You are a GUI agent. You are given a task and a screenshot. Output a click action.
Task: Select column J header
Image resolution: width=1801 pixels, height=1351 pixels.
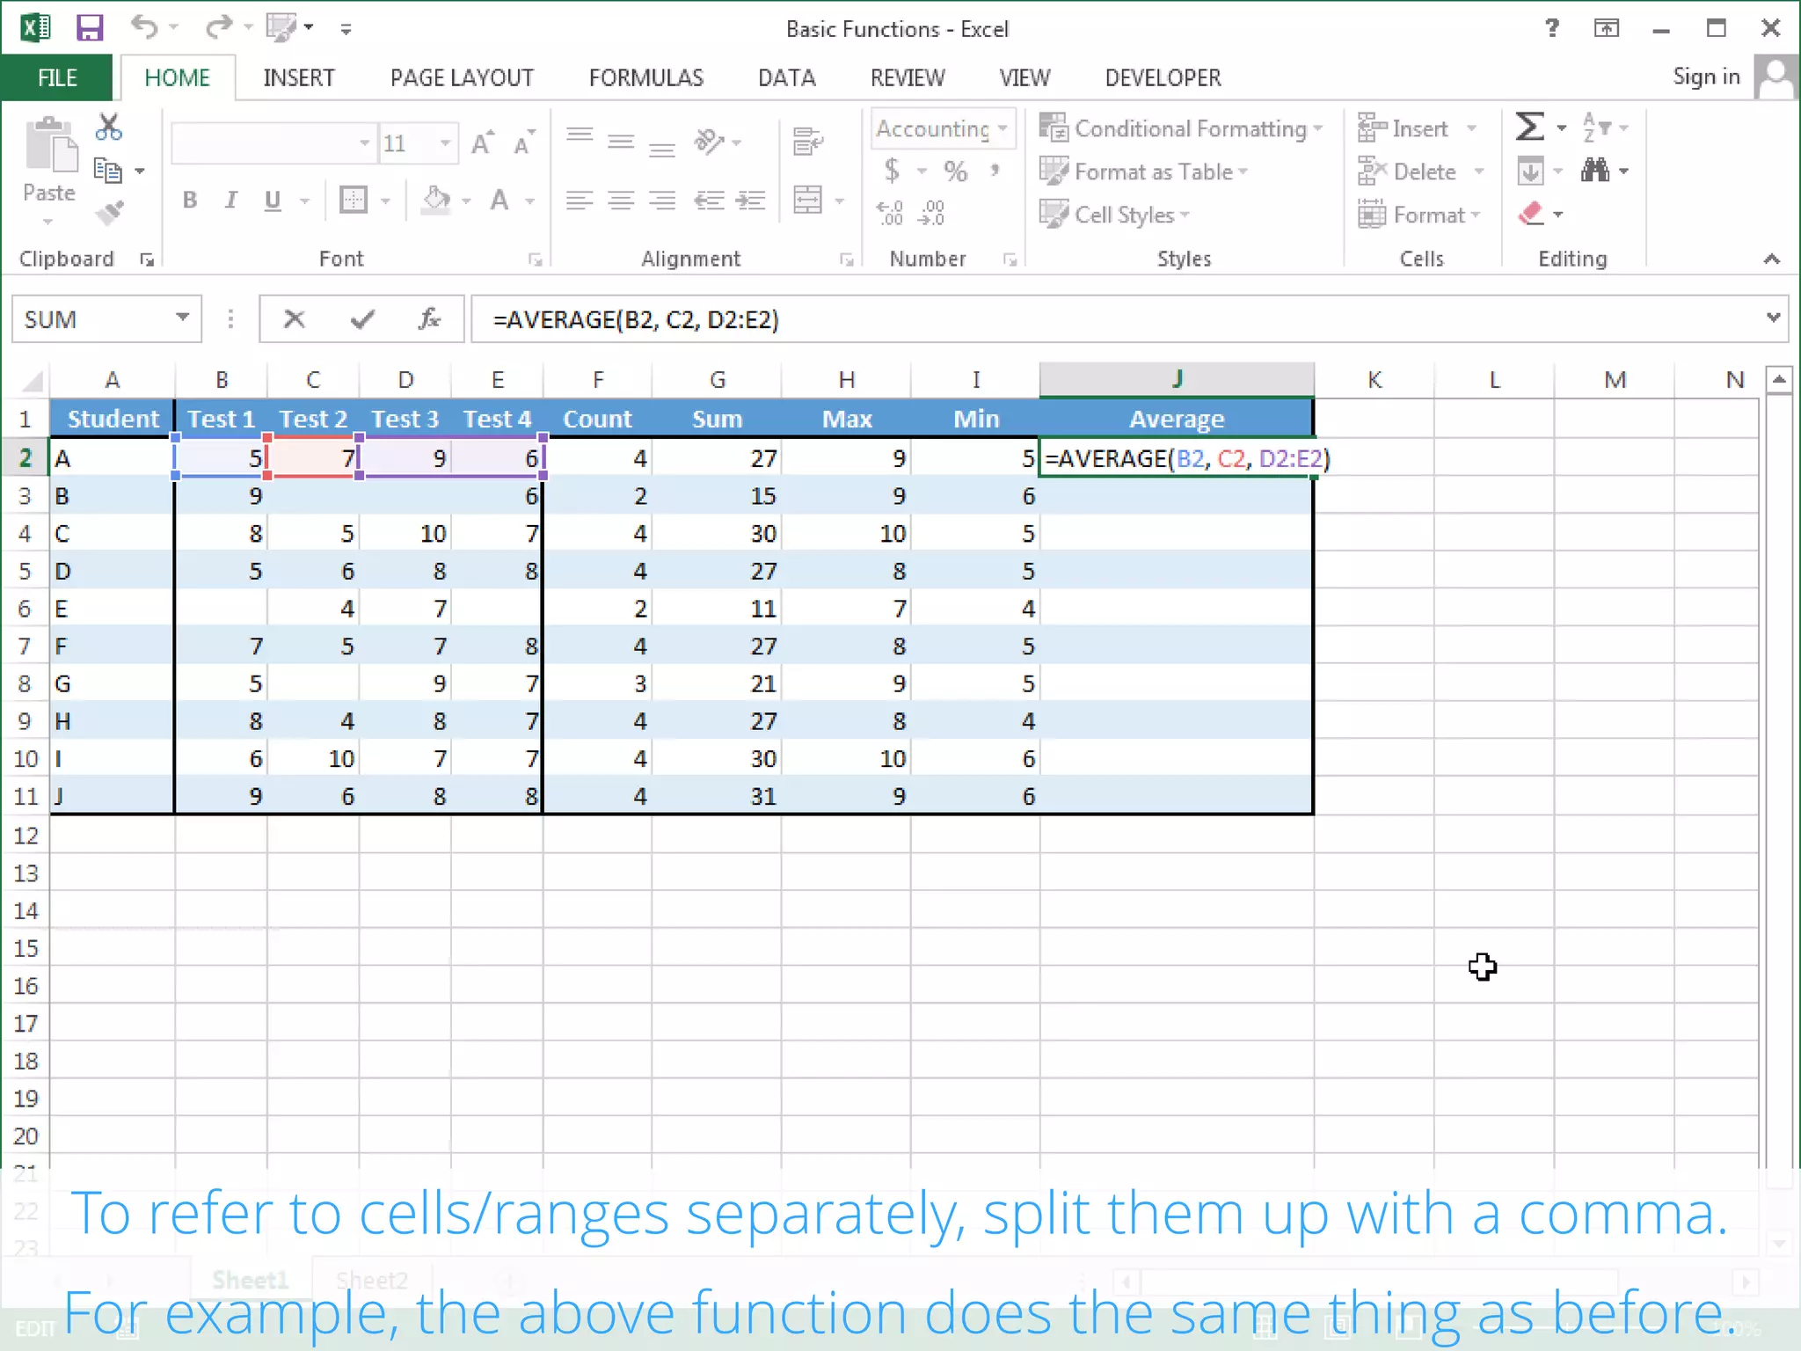(1177, 379)
